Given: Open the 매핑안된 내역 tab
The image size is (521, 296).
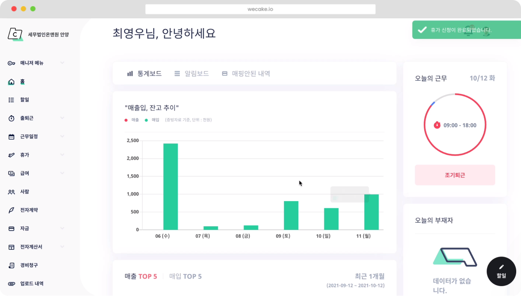Looking at the screenshot, I should (246, 74).
